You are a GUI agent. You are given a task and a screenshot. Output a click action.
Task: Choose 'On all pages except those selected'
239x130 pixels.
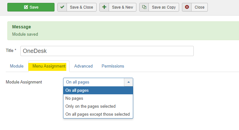tap(98, 114)
